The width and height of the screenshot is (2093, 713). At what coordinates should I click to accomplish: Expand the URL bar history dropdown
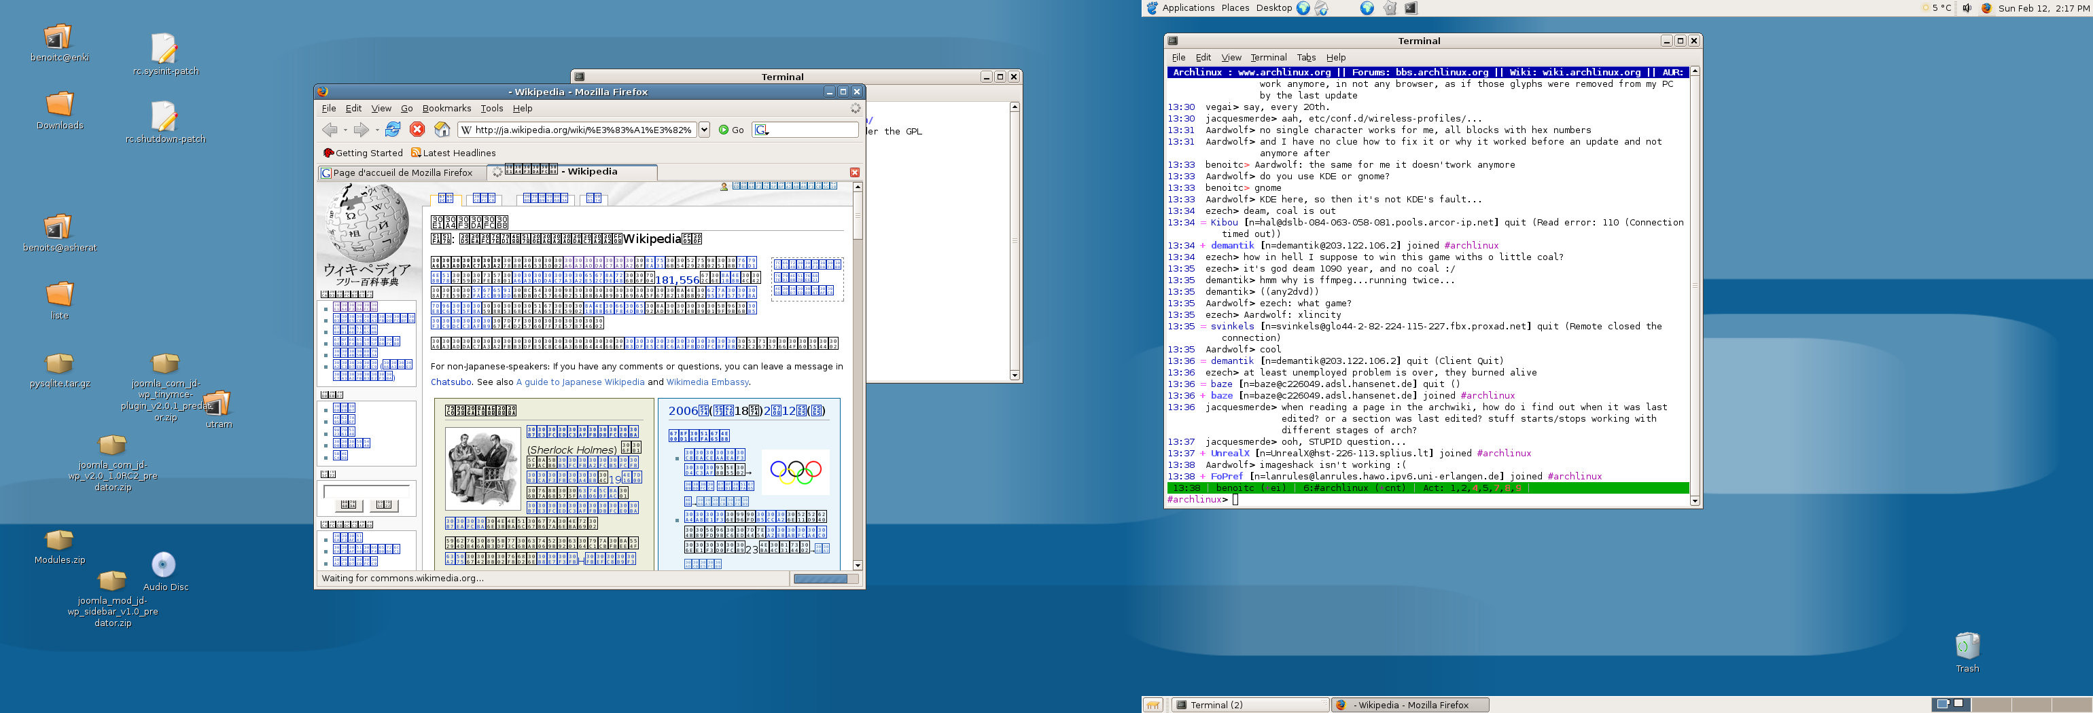click(x=705, y=130)
